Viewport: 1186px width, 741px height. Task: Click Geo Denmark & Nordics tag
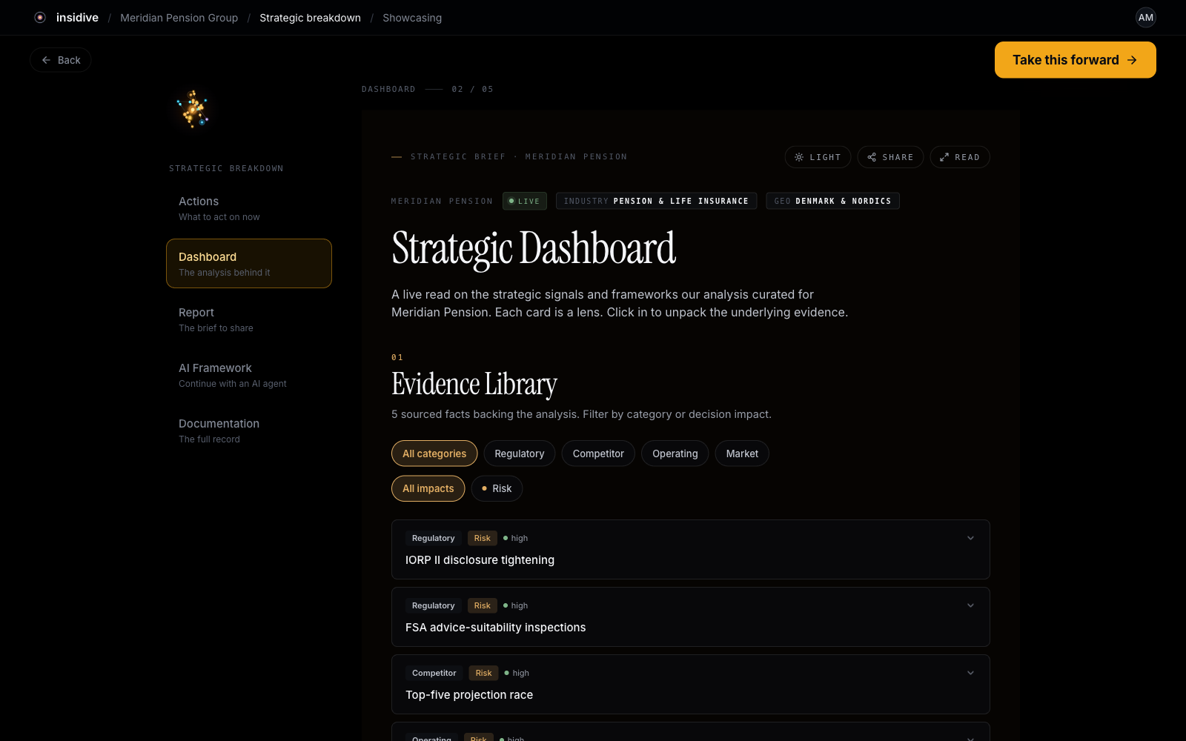tap(832, 201)
